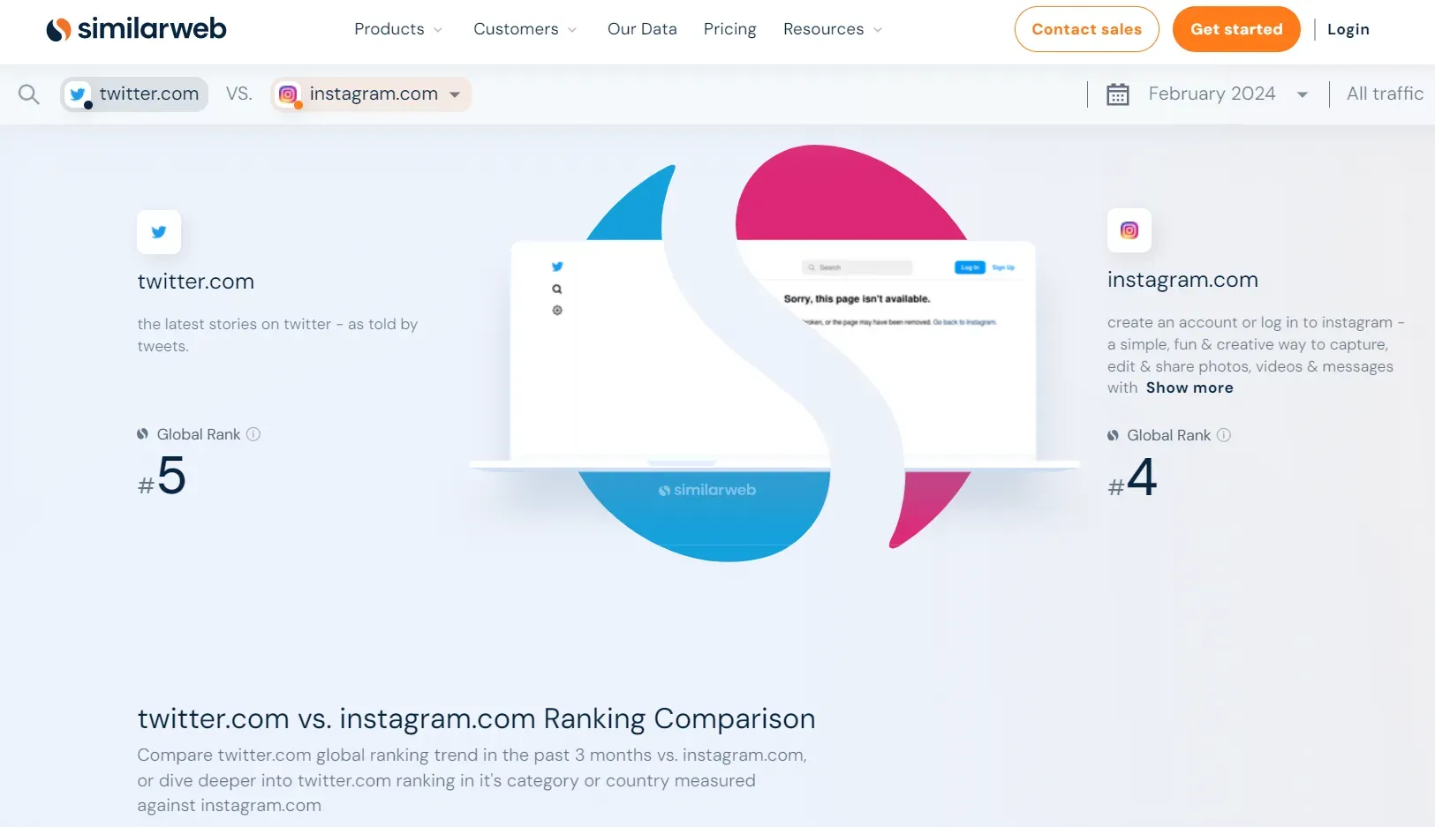This screenshot has width=1435, height=827.
Task: Click the Twitter icon above twitter.com heading
Action: (x=158, y=232)
